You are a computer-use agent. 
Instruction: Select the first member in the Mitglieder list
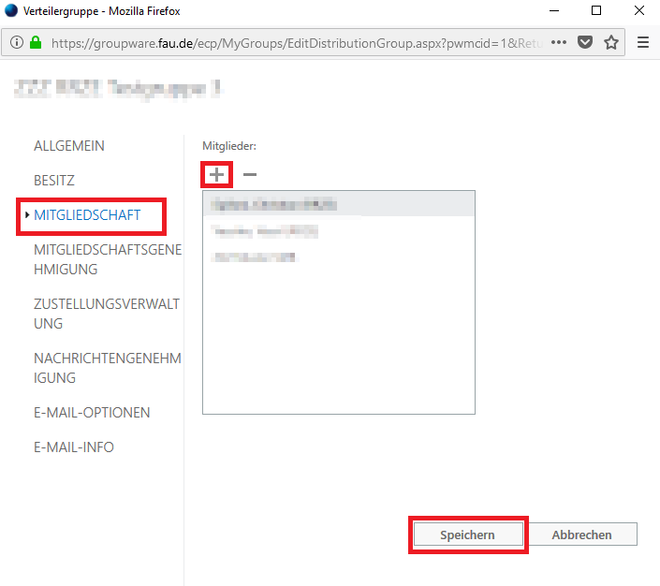(338, 204)
